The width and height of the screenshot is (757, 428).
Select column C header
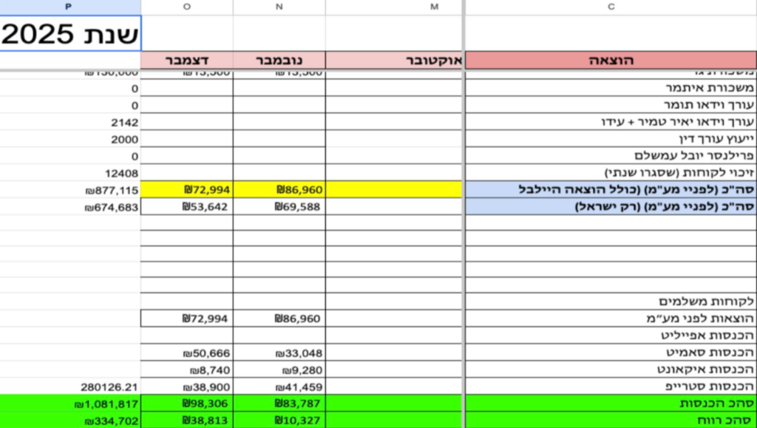[611, 7]
